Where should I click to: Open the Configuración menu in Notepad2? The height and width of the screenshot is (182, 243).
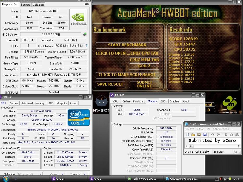(221, 129)
